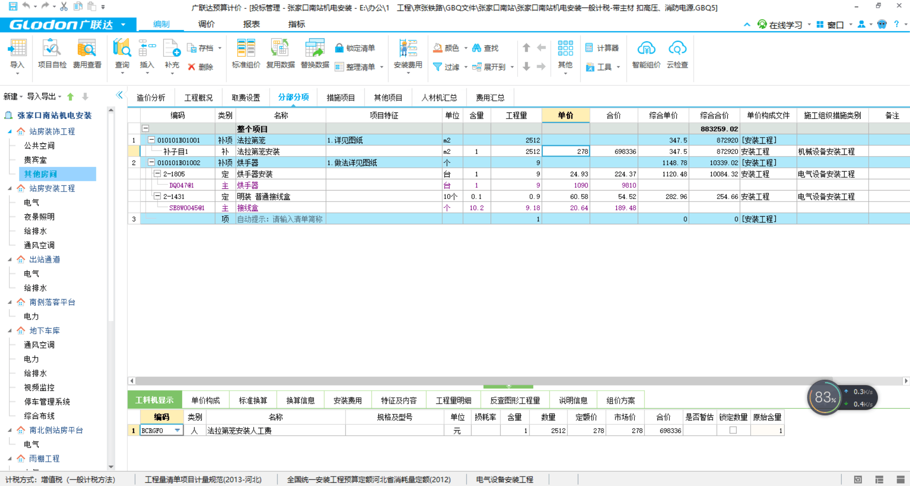910x486 pixels.
Task: Click the 单价 cell showing 278
Action: click(x=566, y=151)
